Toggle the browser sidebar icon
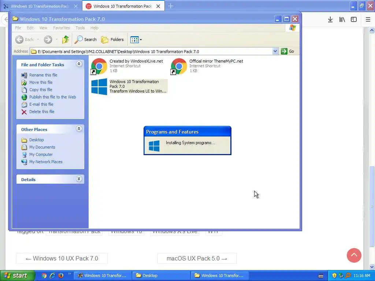Image resolution: width=375 pixels, height=281 pixels. click(354, 20)
